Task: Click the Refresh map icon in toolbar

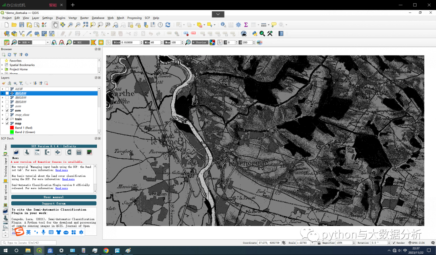Action: pyautogui.click(x=168, y=25)
